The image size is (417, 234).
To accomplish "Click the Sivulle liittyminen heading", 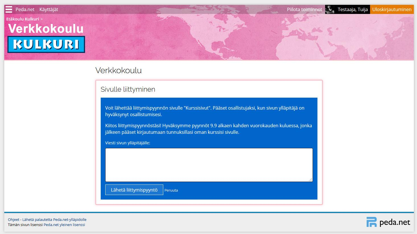I will pos(128,89).
